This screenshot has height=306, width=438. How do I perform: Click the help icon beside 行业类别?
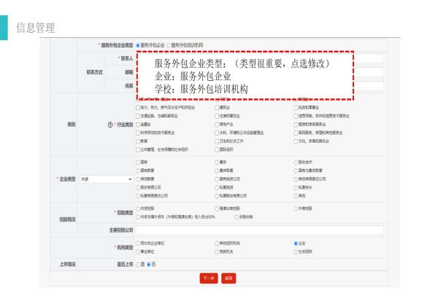point(108,125)
